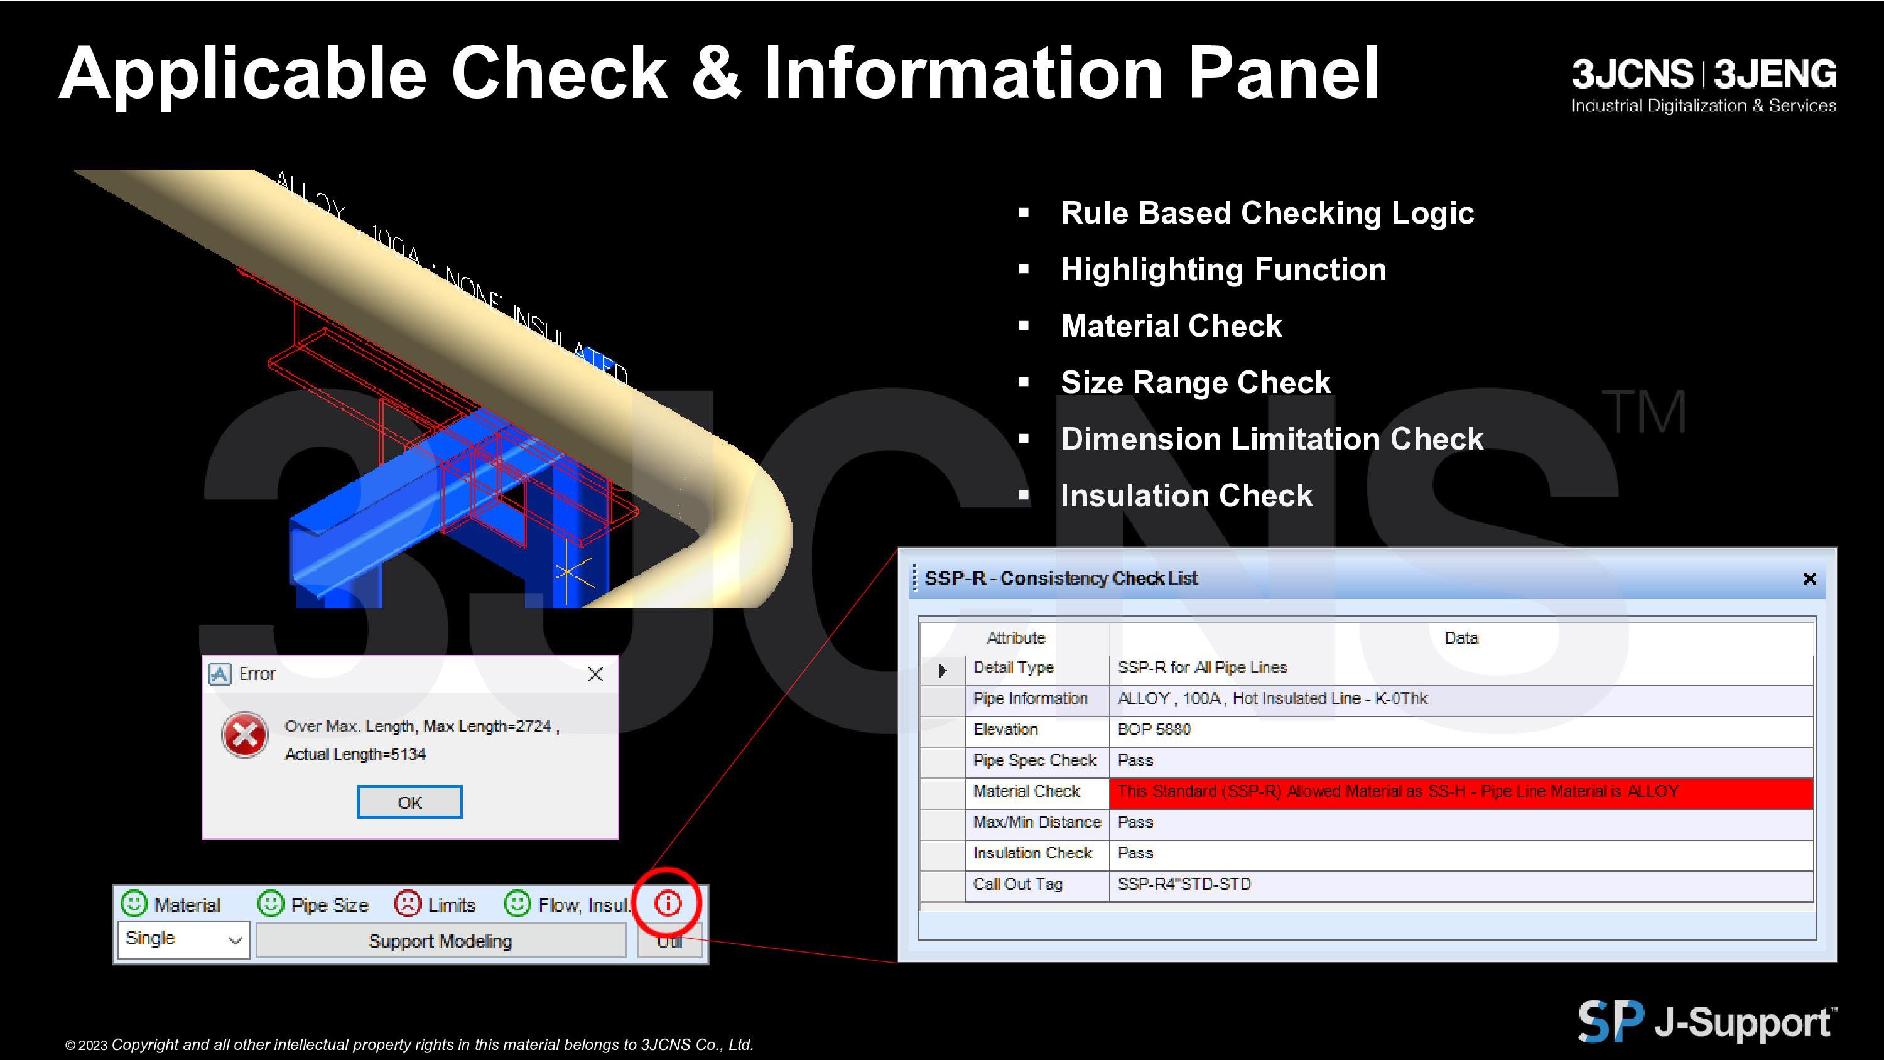
Task: Click the Support Modeling button
Action: (x=441, y=941)
